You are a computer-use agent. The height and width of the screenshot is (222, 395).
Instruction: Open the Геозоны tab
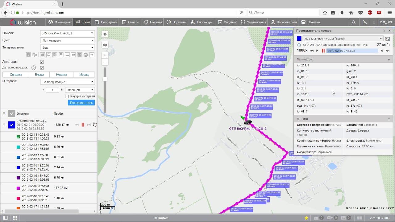click(153, 22)
